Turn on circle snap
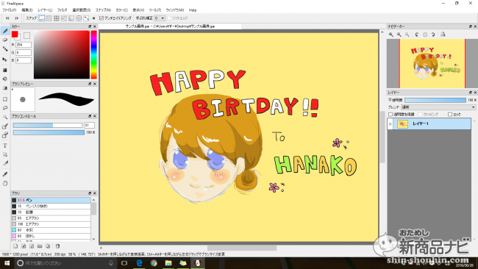 point(79,18)
